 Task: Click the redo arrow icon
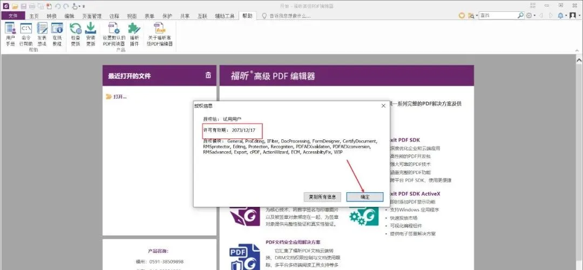(x=66, y=6)
